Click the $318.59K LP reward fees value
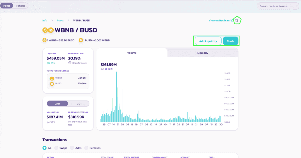The image size is (301, 158). coord(76,117)
